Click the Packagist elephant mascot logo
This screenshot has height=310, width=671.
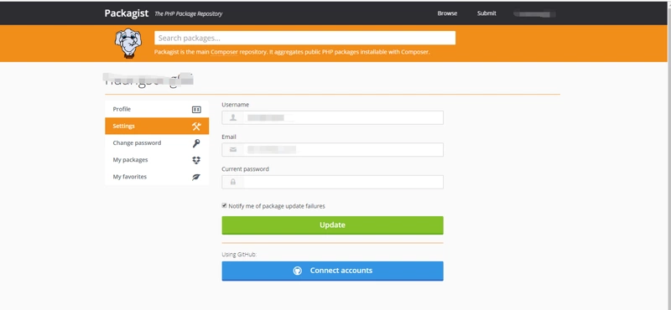(x=128, y=44)
